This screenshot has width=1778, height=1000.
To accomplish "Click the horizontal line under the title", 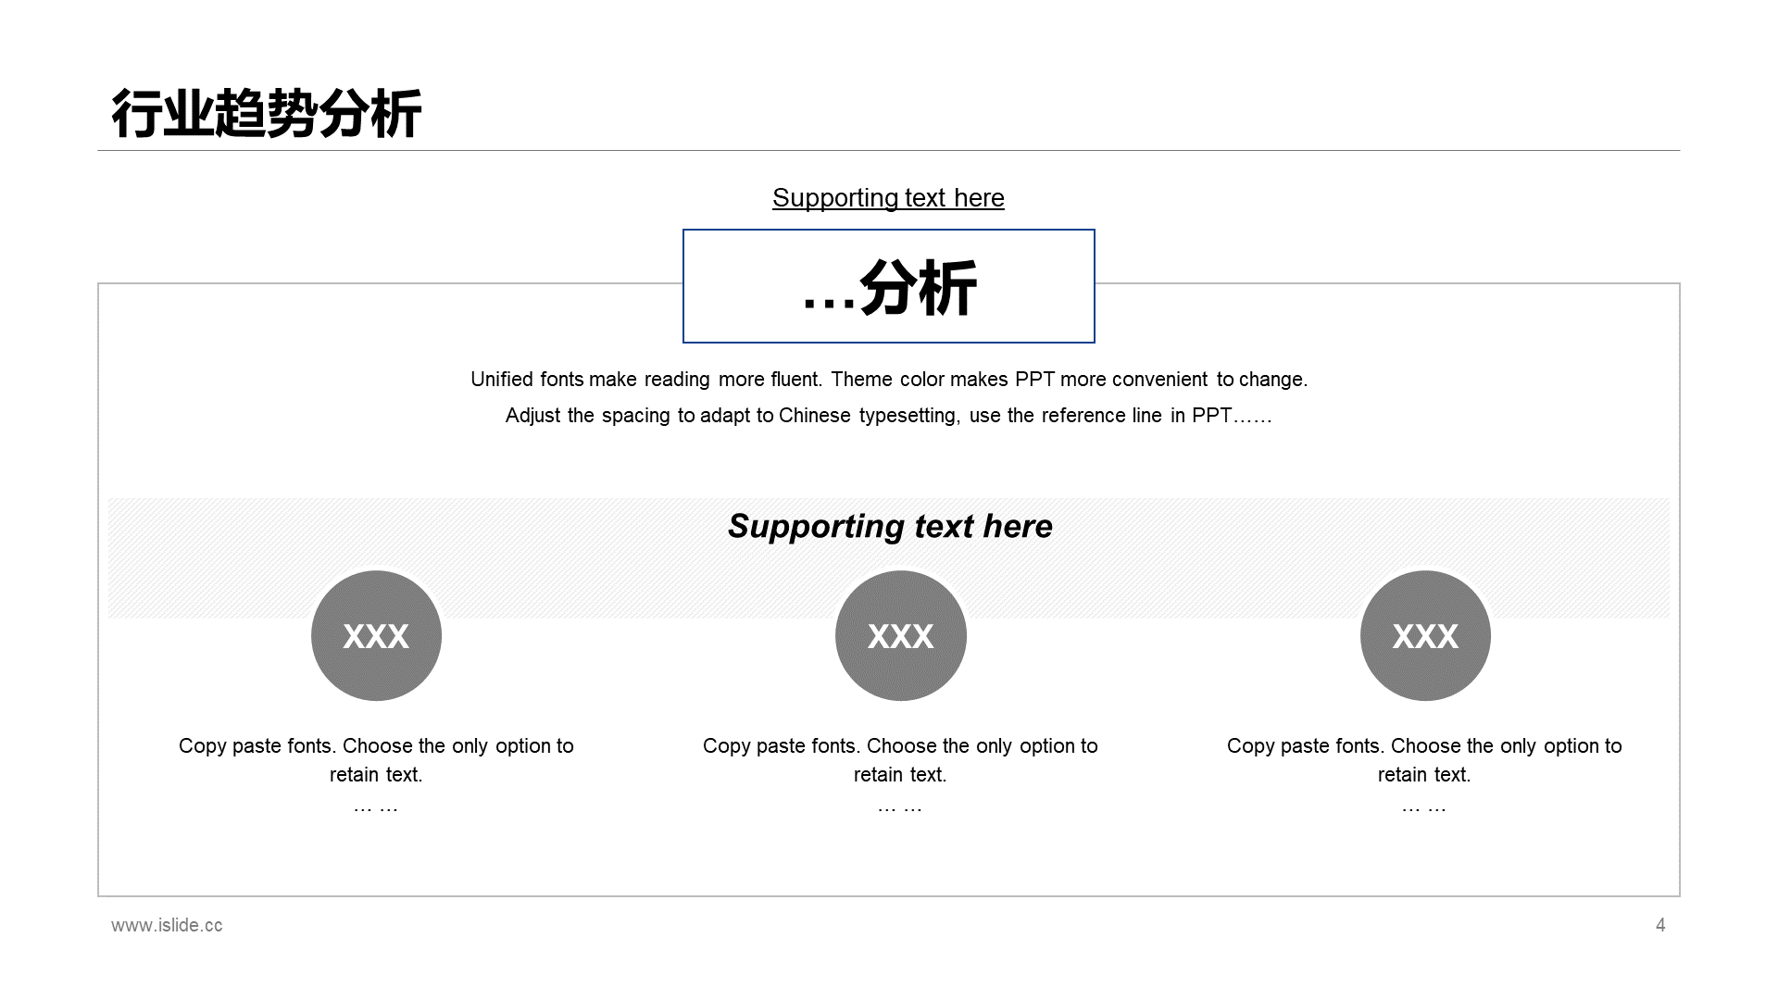I will click(x=889, y=150).
